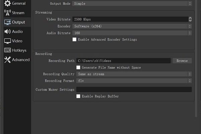Click the Stream antenna icon
Screen dimensions: 201x134
(7, 13)
